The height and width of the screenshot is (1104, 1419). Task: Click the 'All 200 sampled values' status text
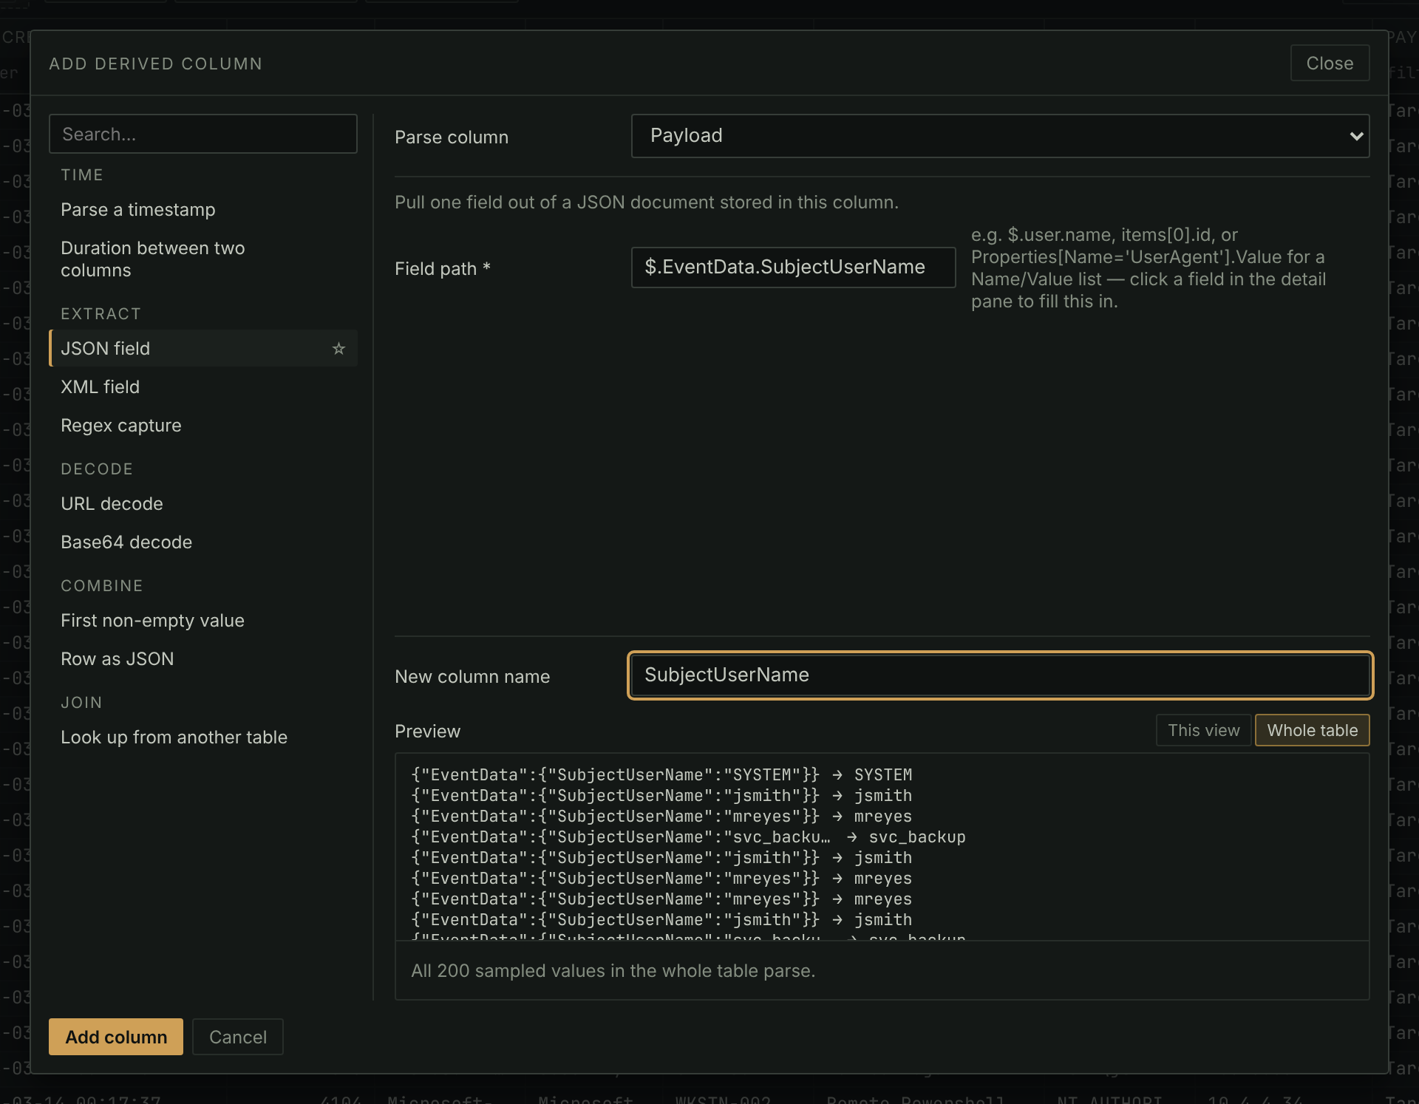(613, 970)
